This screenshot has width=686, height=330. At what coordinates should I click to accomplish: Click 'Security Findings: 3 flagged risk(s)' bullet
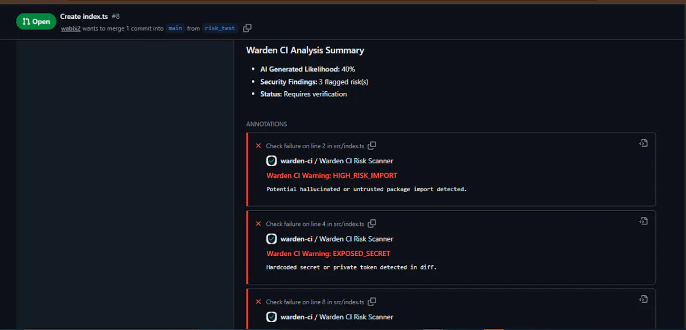tap(314, 82)
